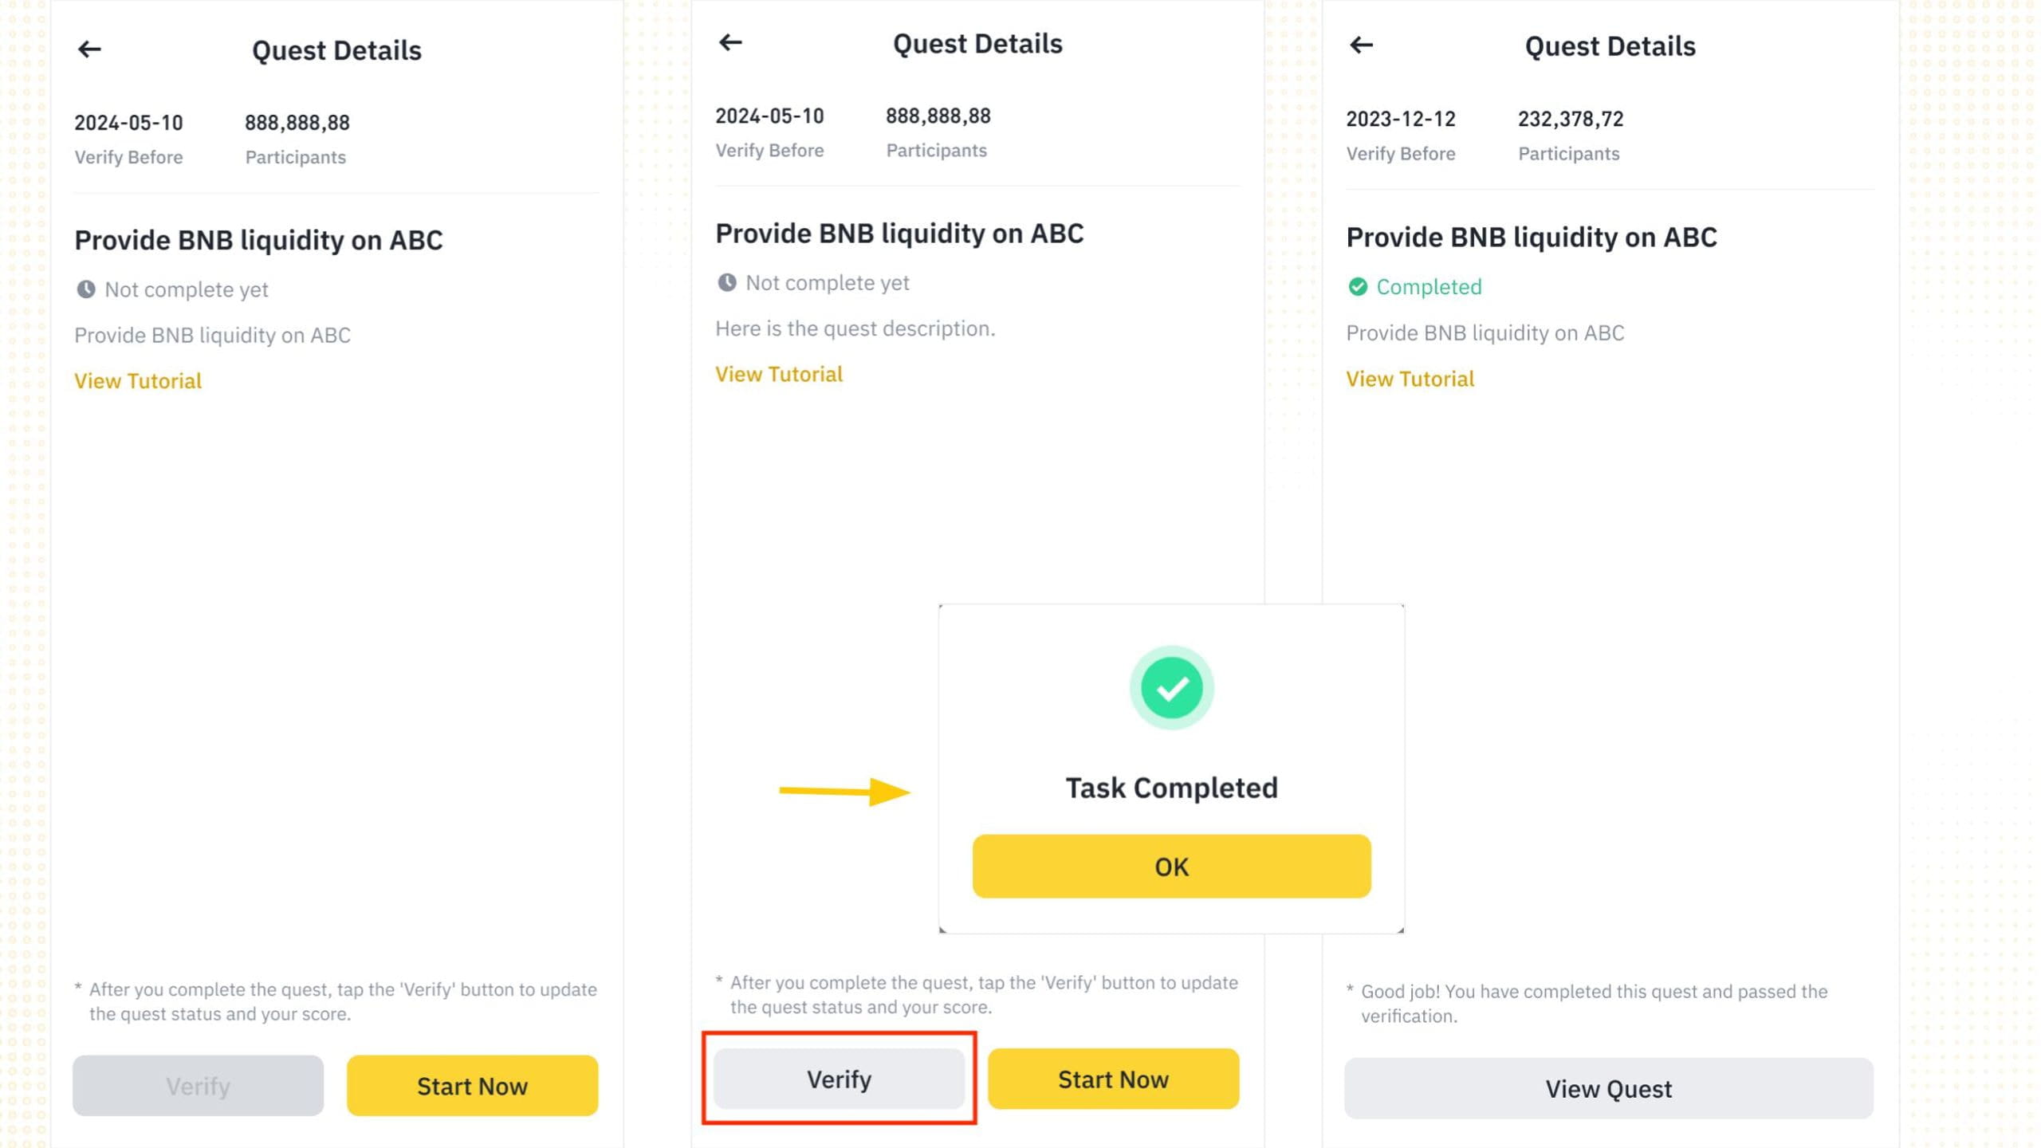Click the highlighted Verify button in middle panel
This screenshot has width=2041, height=1148.
point(839,1079)
